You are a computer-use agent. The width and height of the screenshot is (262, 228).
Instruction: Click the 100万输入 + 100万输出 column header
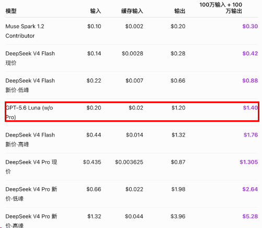tap(221, 8)
